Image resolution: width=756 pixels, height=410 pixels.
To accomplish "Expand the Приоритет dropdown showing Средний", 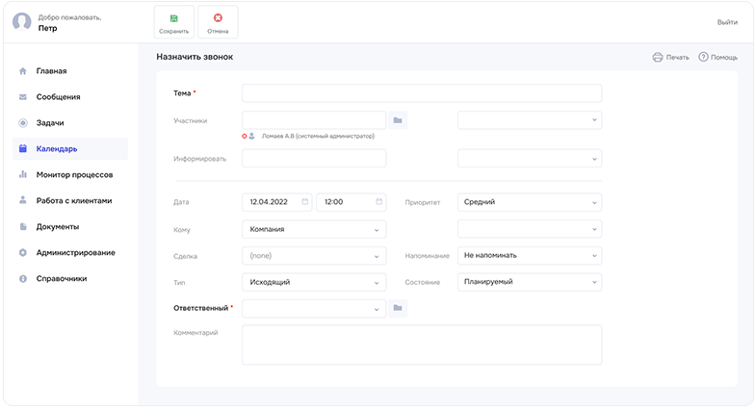I will [x=529, y=202].
